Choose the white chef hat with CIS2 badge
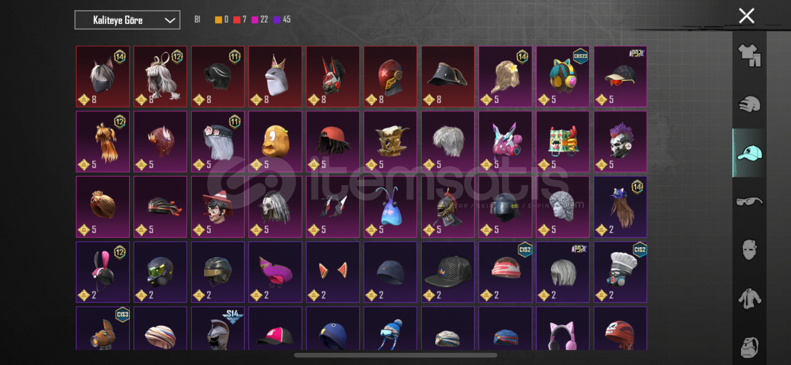This screenshot has height=365, width=791. (620, 272)
